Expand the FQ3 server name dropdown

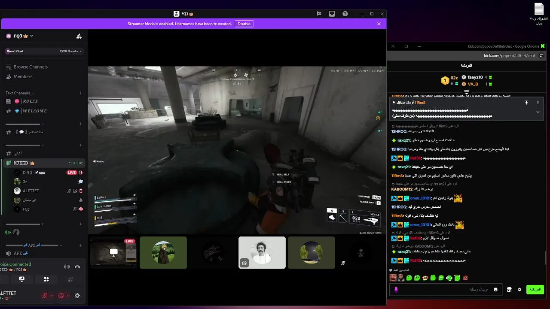[x=31, y=36]
